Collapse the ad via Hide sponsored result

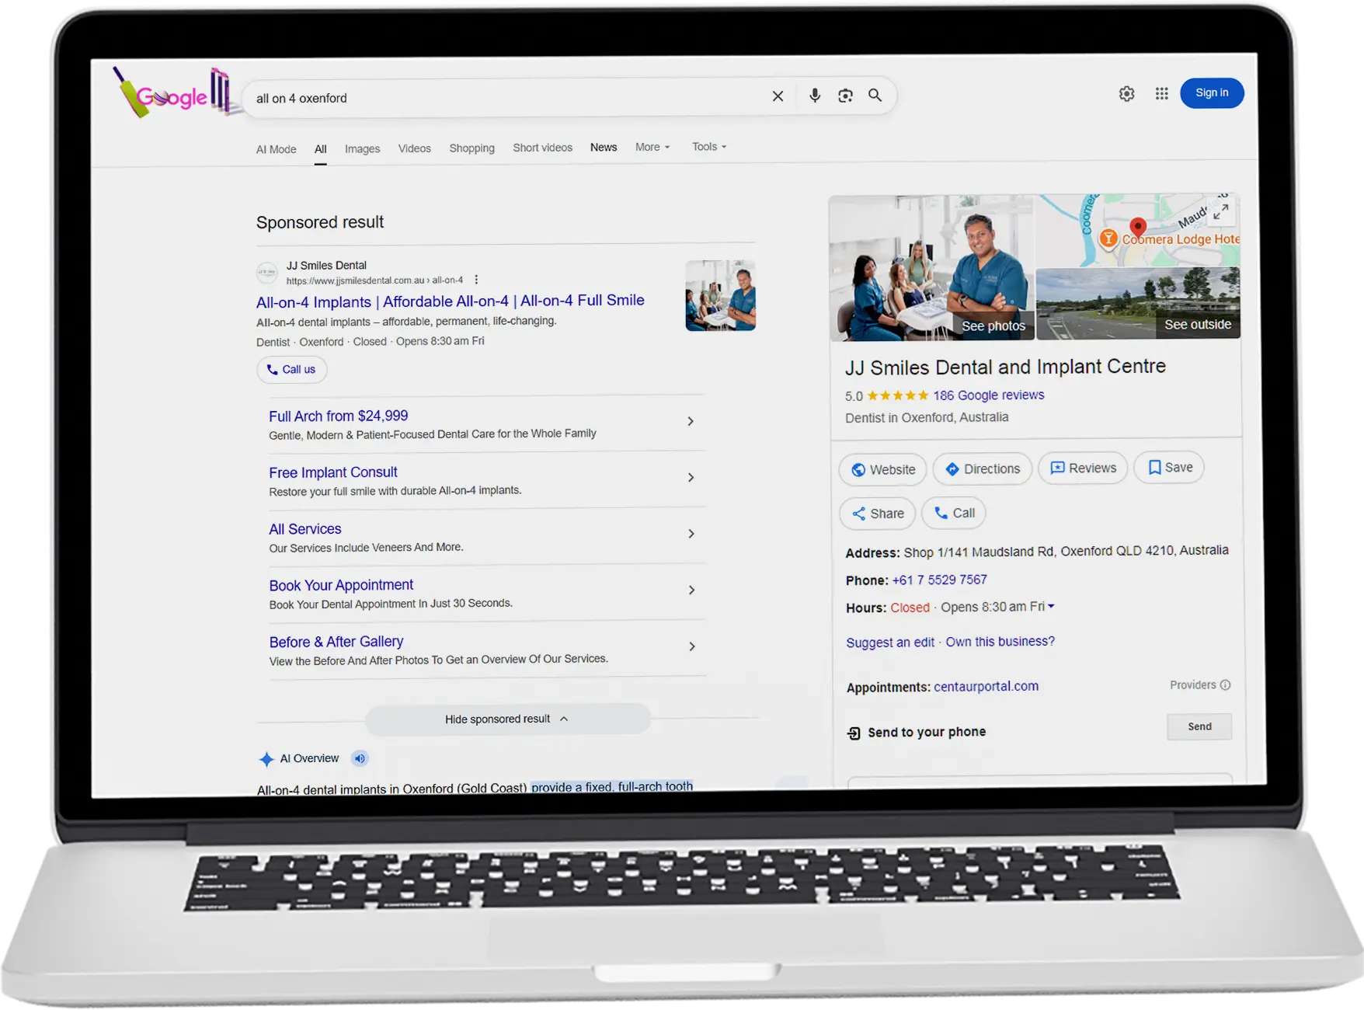click(x=506, y=719)
